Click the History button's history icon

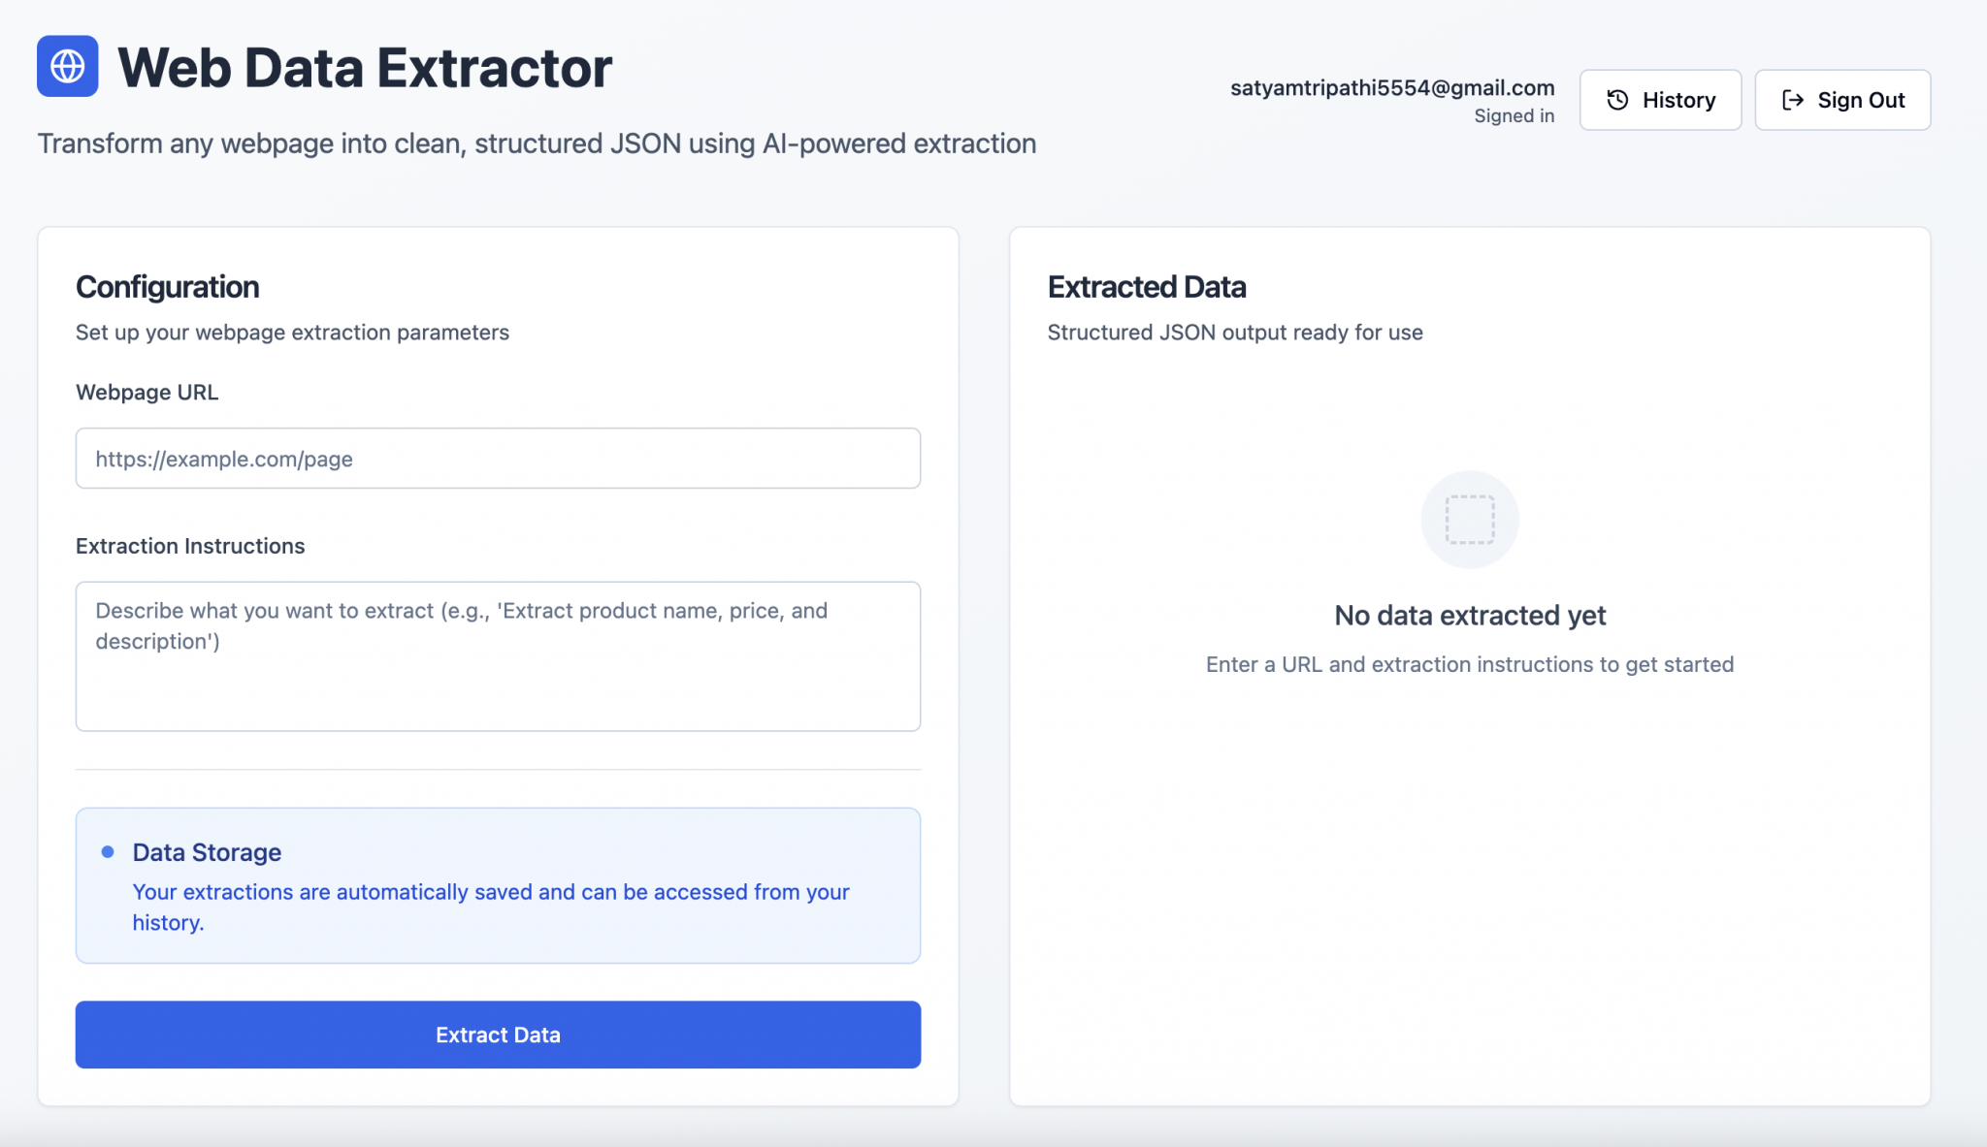coord(1617,99)
